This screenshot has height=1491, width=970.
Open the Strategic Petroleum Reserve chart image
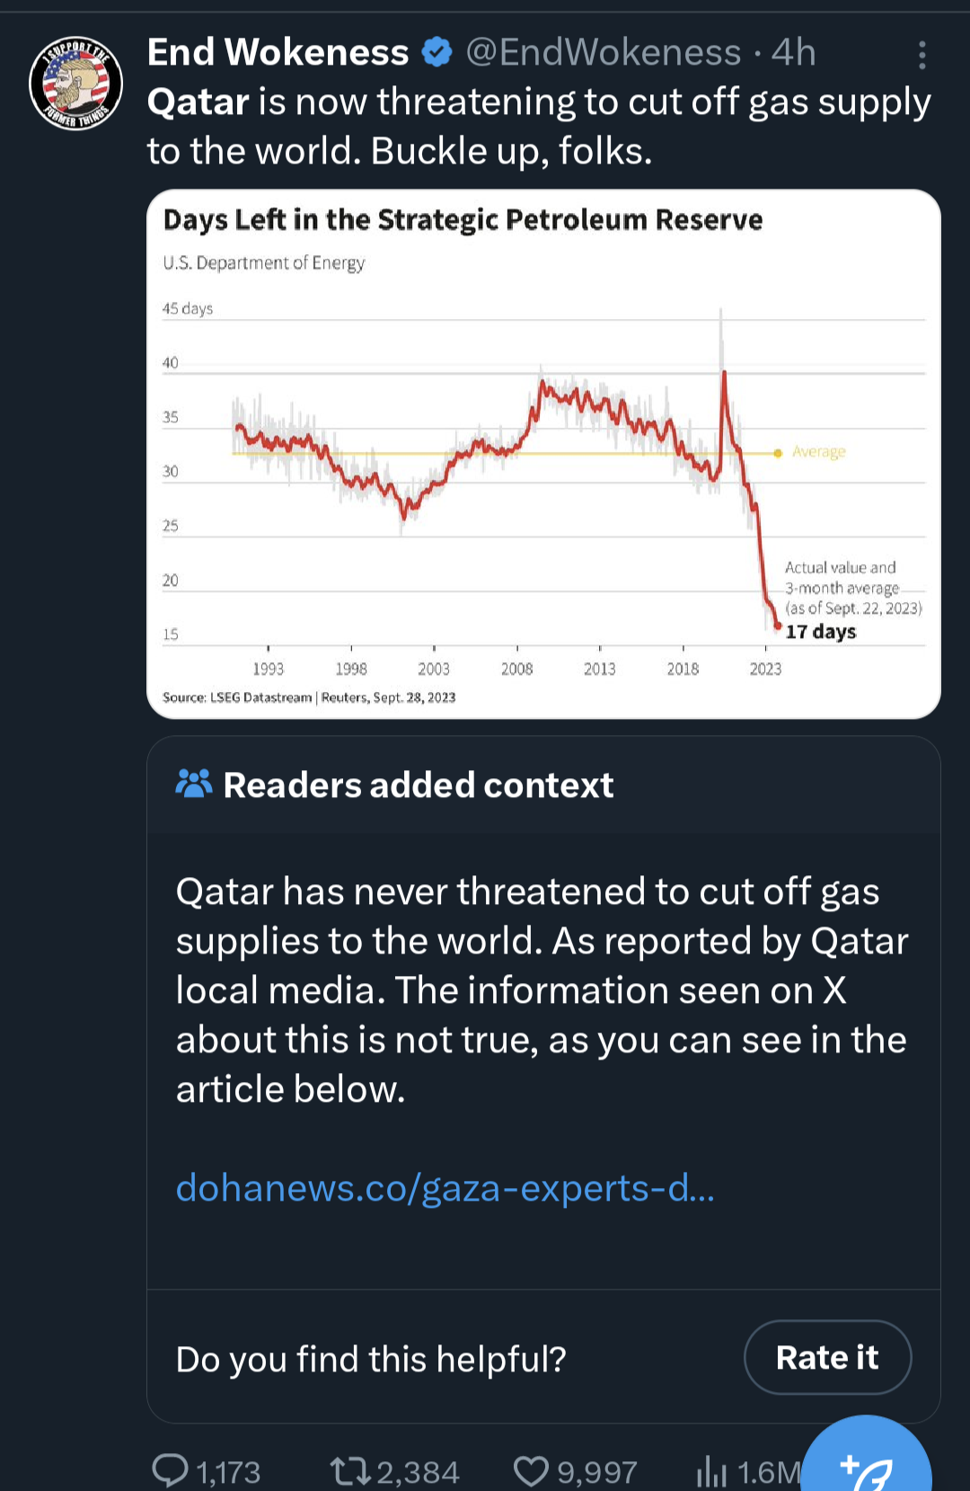coord(543,454)
